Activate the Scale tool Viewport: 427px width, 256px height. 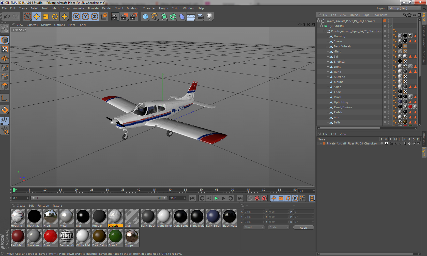click(x=46, y=17)
